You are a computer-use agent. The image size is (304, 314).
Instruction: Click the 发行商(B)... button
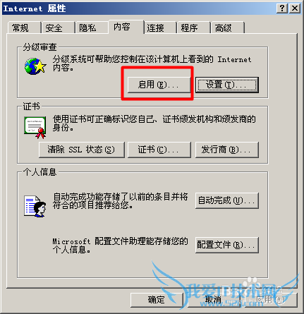(227, 150)
